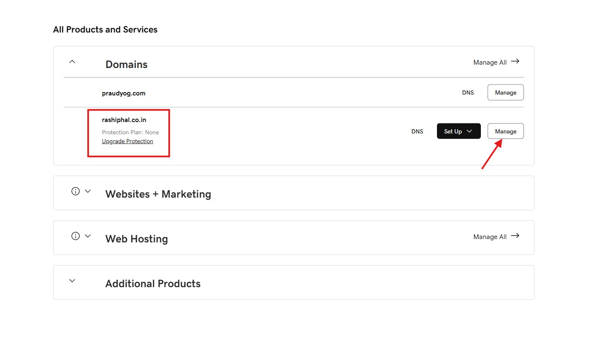The height and width of the screenshot is (337, 594).
Task: Expand Additional Products with its chevron
Action: (x=72, y=281)
